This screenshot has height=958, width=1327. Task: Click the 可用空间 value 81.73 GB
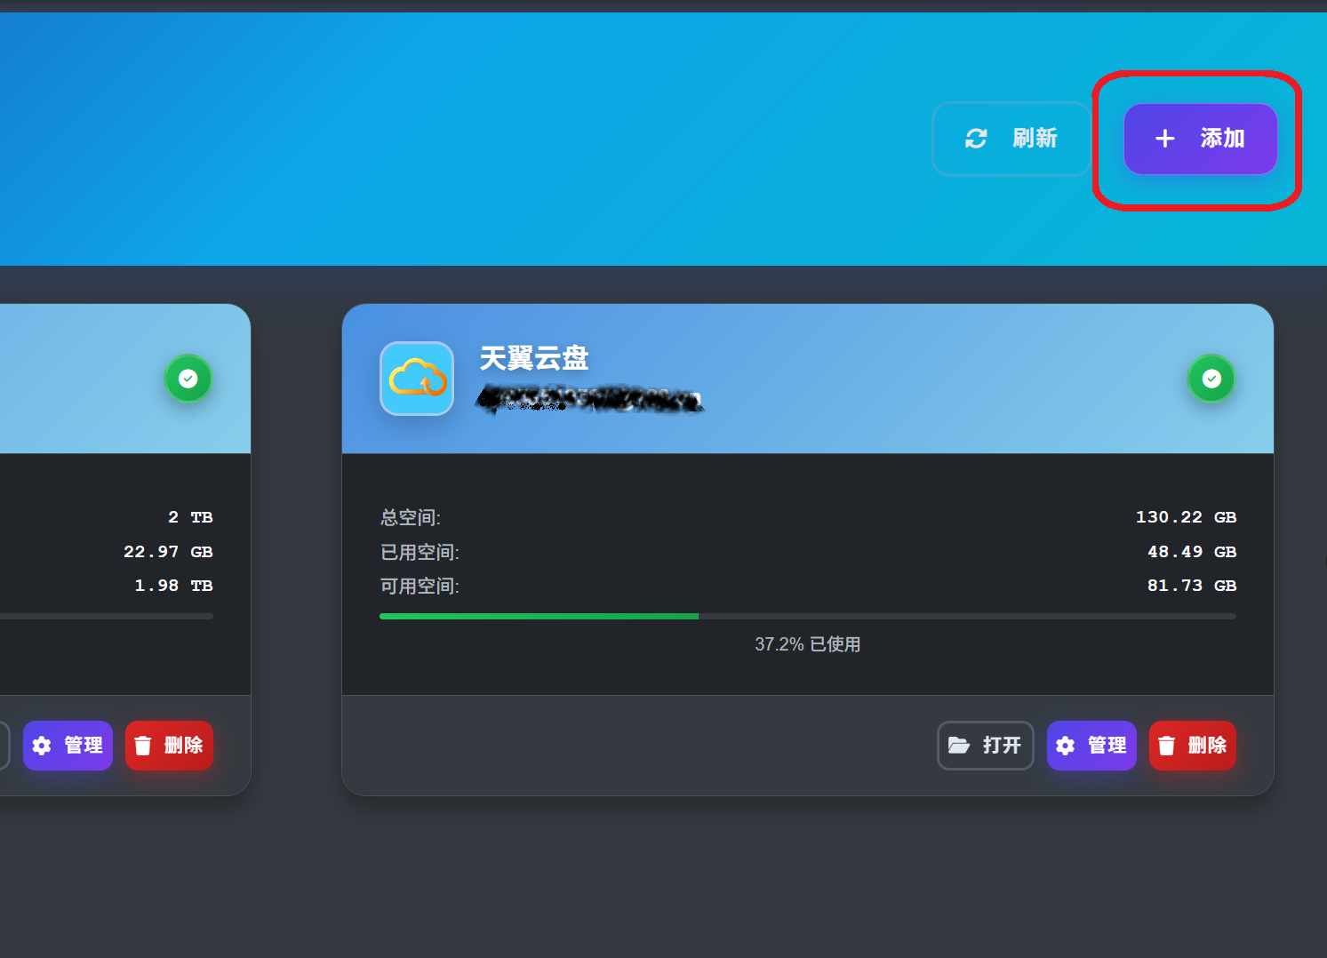point(1191,586)
